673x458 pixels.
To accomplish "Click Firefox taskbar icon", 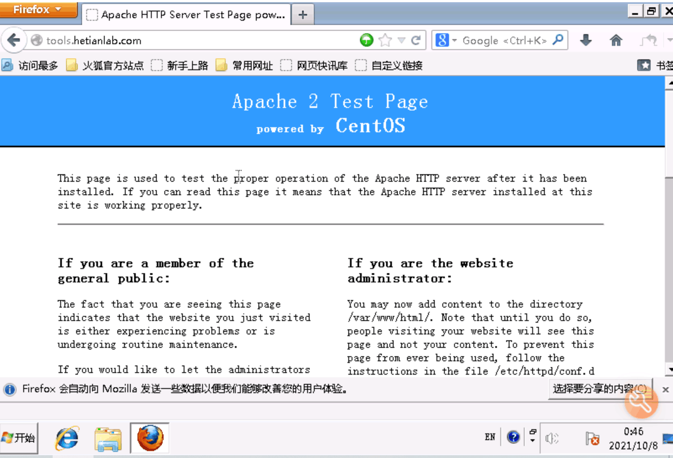I will click(x=149, y=438).
